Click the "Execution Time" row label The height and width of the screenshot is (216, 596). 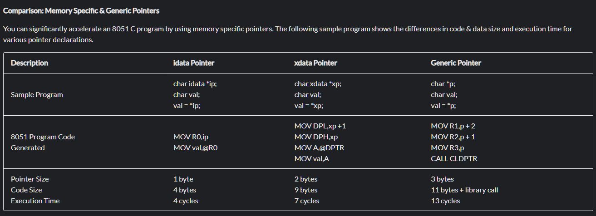35,201
